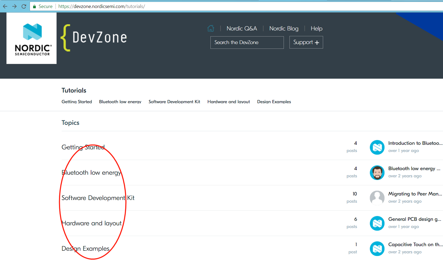Image resolution: width=443 pixels, height=260 pixels.
Task: Go to the home icon in the header
Action: [211, 28]
